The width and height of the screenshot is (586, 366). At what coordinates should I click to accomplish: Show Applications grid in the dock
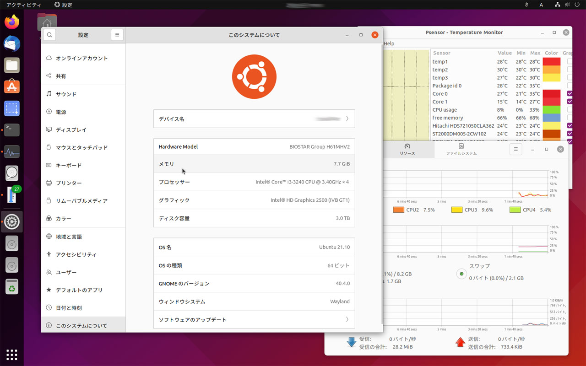[x=12, y=354]
